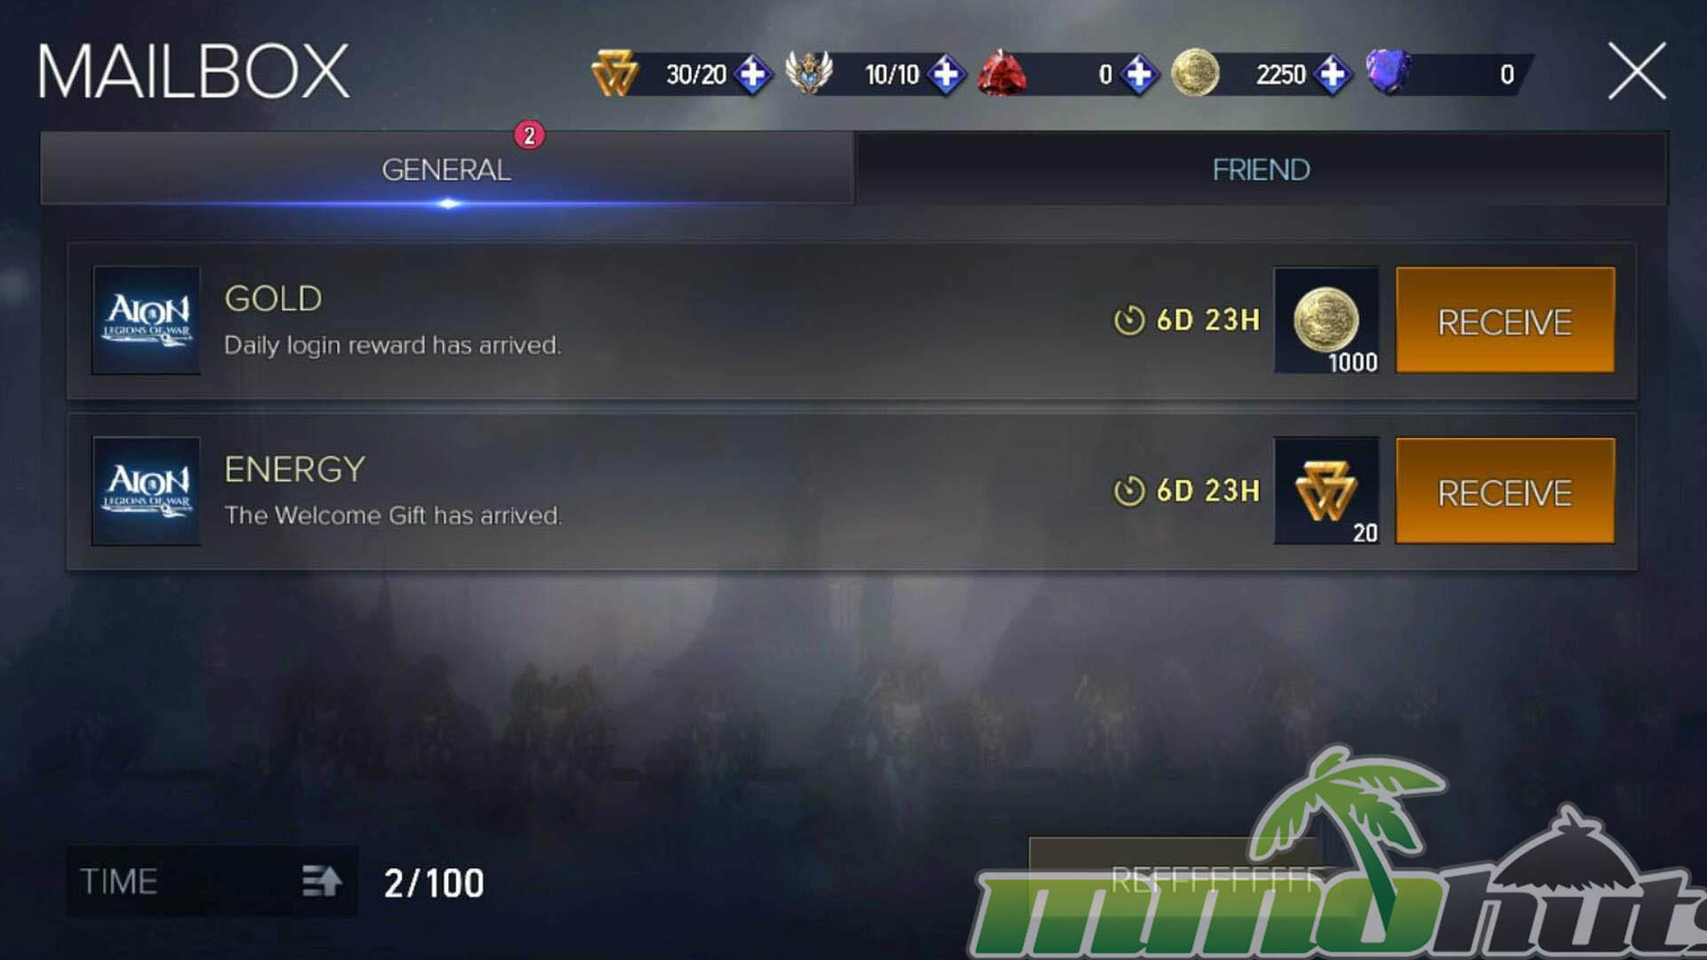Click the plus icon beside 10/10 arena tickets
1707x960 pixels.
946,74
